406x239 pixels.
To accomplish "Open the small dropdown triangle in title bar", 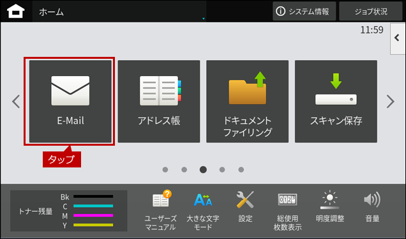I will [204, 19].
